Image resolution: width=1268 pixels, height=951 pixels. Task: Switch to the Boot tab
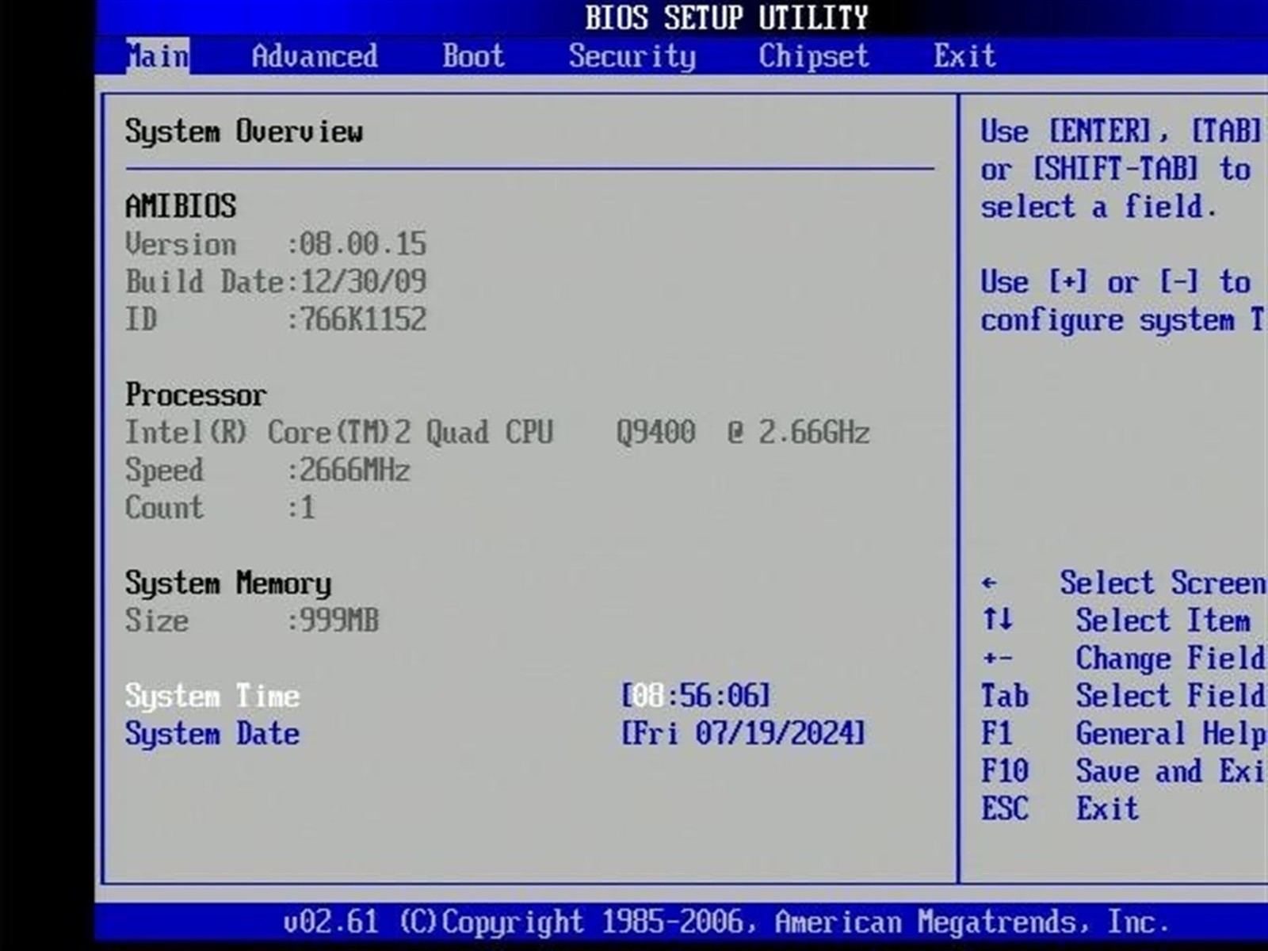point(473,56)
